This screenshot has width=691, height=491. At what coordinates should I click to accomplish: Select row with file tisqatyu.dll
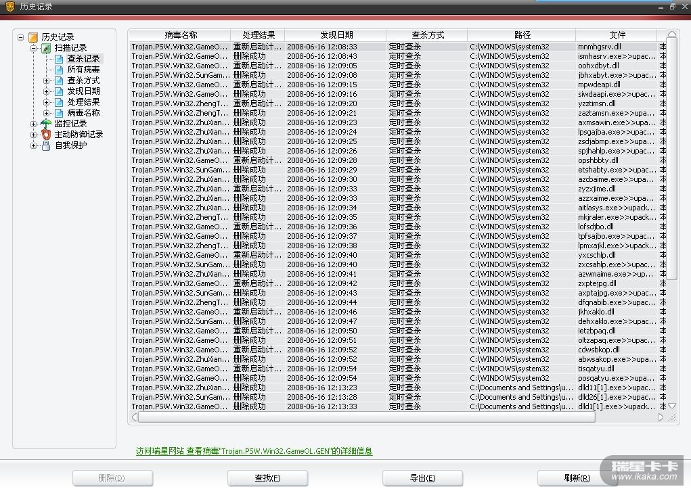point(398,369)
